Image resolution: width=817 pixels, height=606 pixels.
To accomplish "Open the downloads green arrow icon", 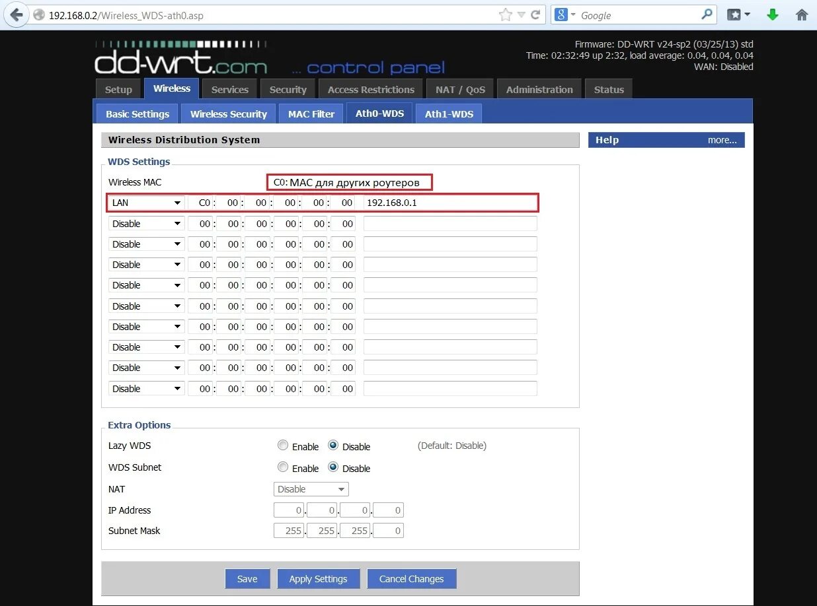I will (773, 15).
